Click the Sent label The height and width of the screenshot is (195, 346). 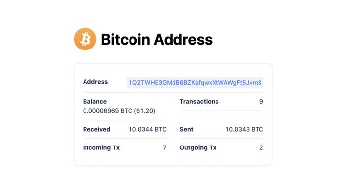(186, 129)
